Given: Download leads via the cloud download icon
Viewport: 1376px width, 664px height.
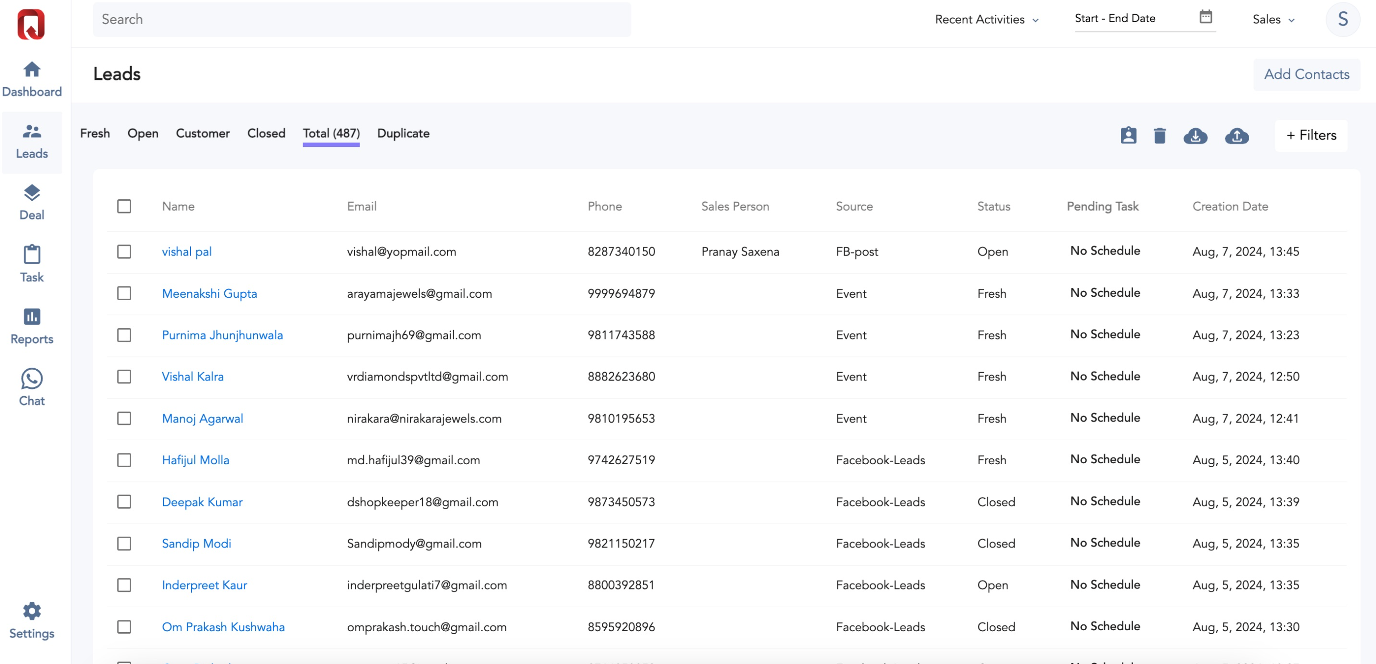Looking at the screenshot, I should tap(1196, 136).
